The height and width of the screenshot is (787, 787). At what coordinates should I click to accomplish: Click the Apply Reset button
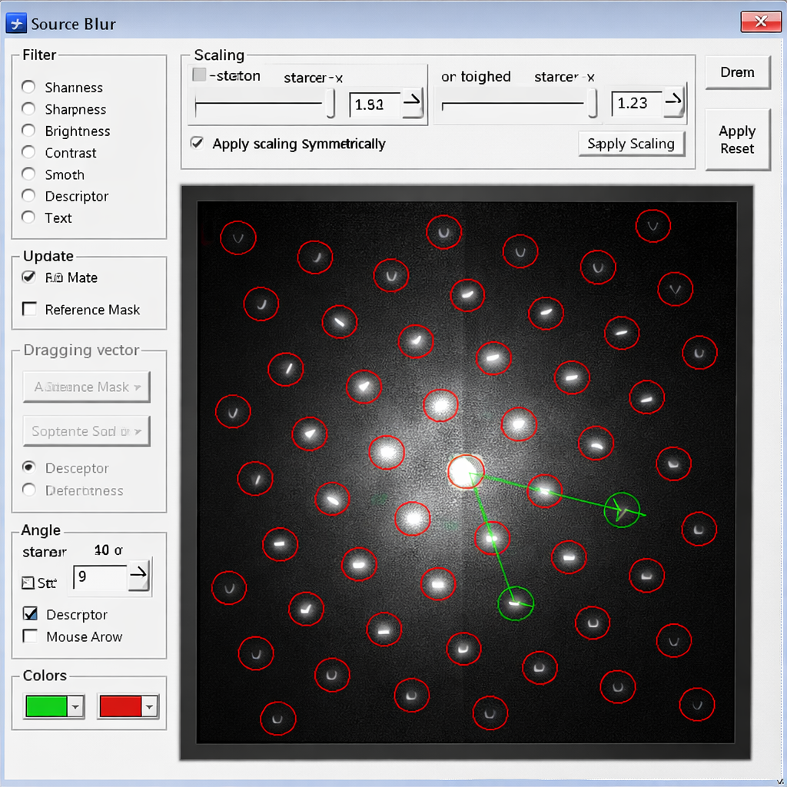(x=737, y=140)
